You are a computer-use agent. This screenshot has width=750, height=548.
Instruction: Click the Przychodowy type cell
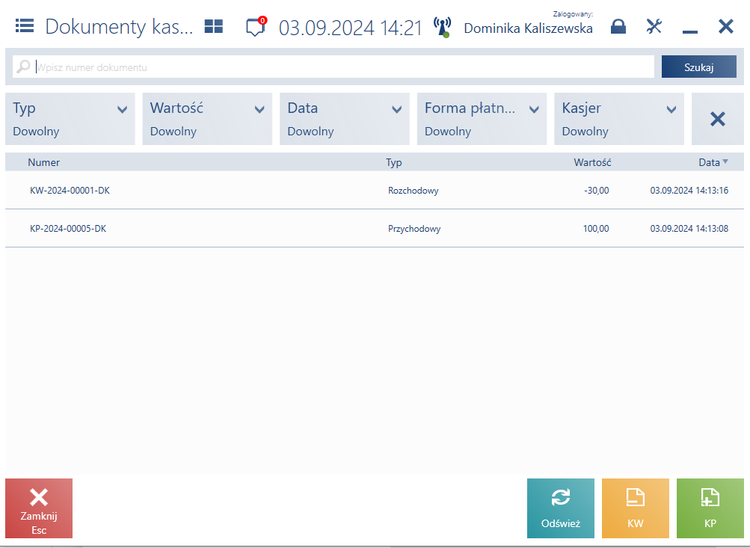pyautogui.click(x=414, y=229)
